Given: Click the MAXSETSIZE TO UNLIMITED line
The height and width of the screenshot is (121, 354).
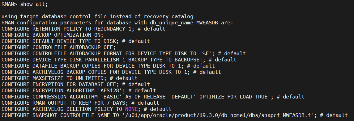Looking at the screenshot, I should pyautogui.click(x=69, y=78).
